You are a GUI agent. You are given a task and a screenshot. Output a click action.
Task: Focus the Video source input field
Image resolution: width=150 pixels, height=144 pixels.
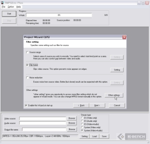[43, 118]
